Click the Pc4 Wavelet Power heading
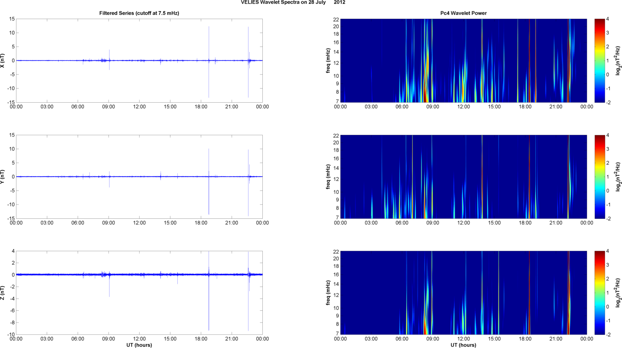The height and width of the screenshot is (348, 622). [x=463, y=13]
